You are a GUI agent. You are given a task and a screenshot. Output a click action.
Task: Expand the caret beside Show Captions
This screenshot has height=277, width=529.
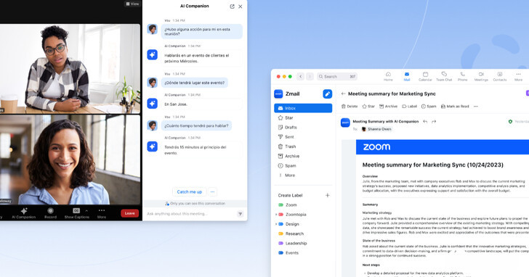point(86,211)
